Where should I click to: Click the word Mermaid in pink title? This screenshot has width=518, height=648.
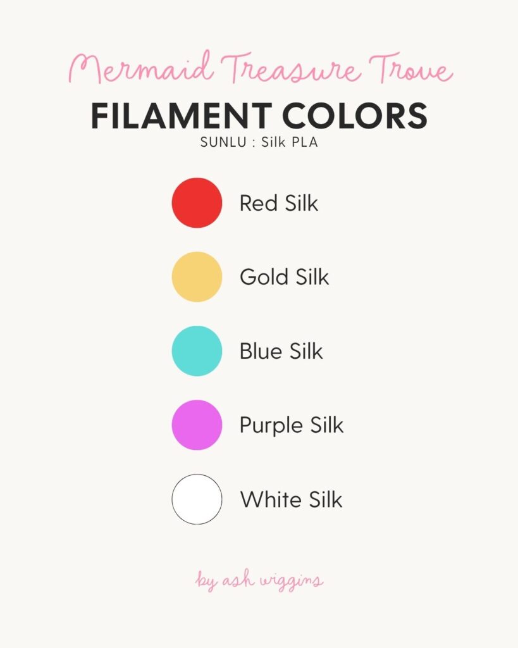142,67
